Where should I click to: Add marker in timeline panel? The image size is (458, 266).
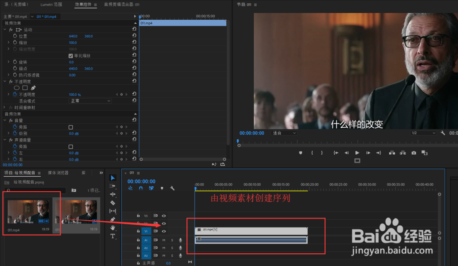click(x=162, y=188)
